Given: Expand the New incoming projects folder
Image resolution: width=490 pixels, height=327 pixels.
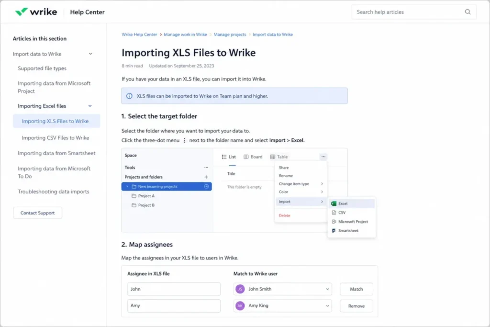Looking at the screenshot, I should [127, 187].
